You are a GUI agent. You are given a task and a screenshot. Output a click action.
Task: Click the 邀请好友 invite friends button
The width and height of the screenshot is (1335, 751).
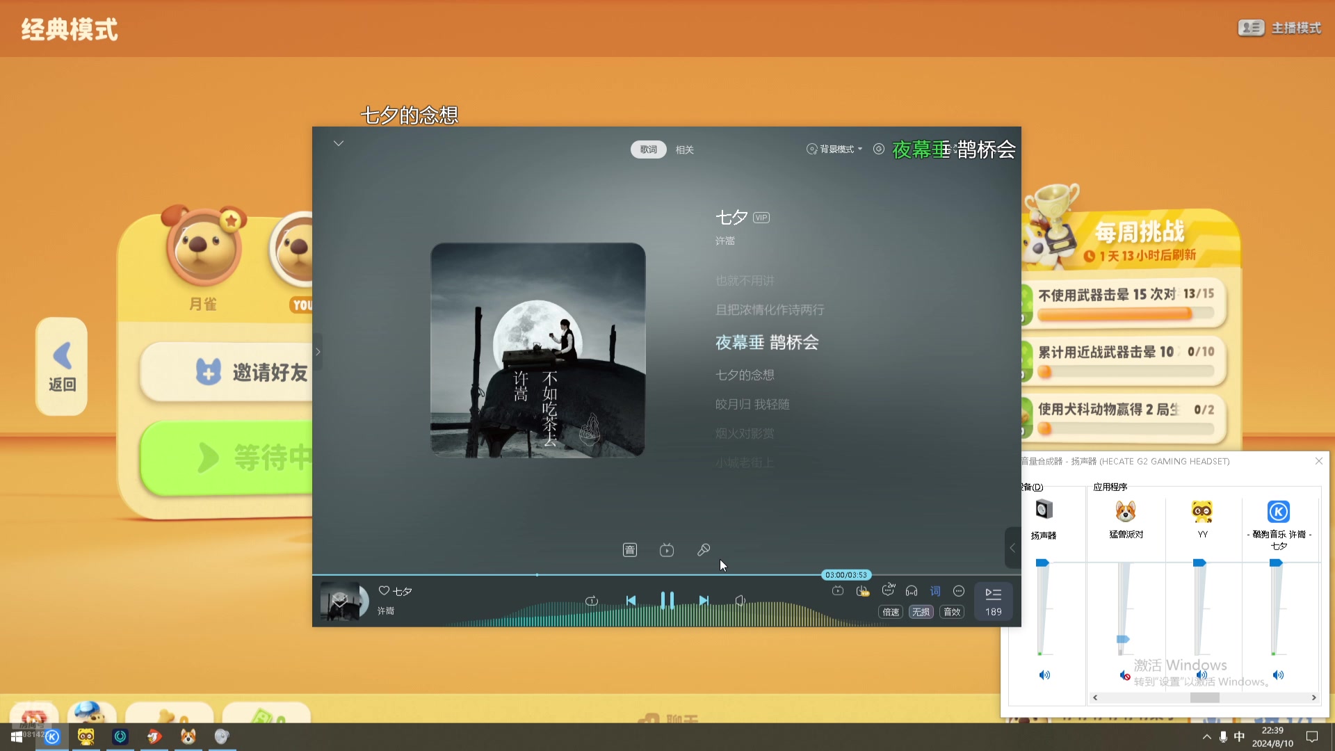click(x=226, y=372)
